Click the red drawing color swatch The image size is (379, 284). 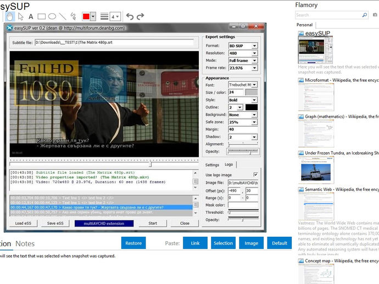86,16
